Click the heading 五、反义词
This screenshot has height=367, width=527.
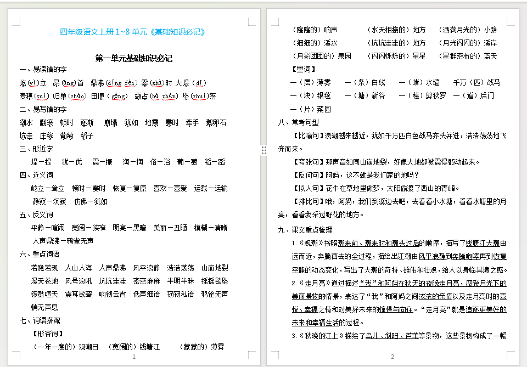(x=36, y=214)
